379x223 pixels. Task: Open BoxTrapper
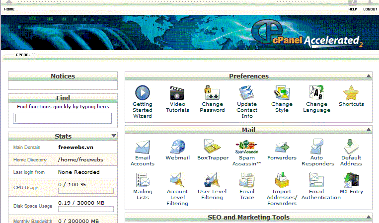[x=213, y=148]
